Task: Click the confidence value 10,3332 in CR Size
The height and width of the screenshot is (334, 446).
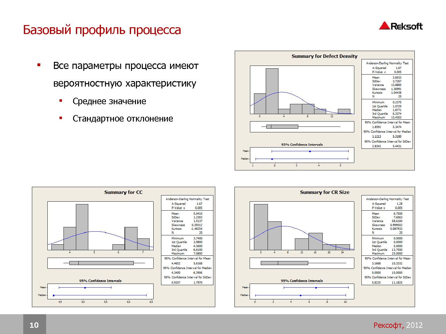Action: 397,263
